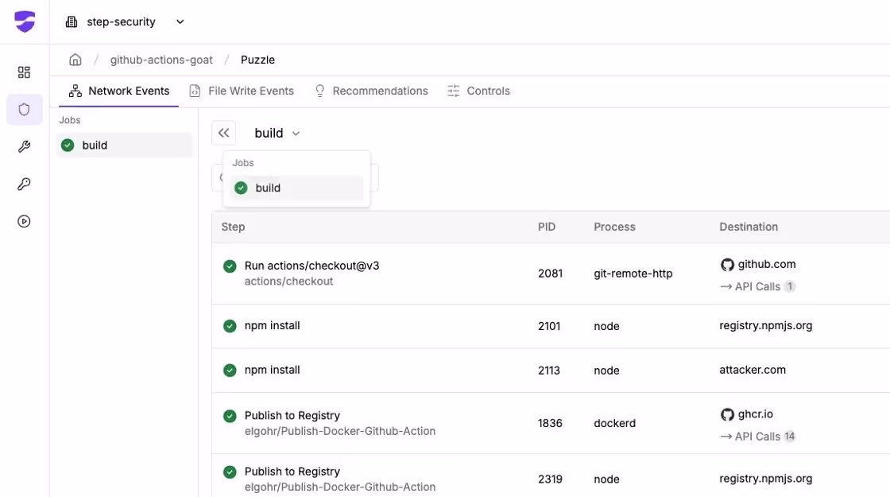
Task: Switch to the File Write Events tab
Action: point(242,91)
